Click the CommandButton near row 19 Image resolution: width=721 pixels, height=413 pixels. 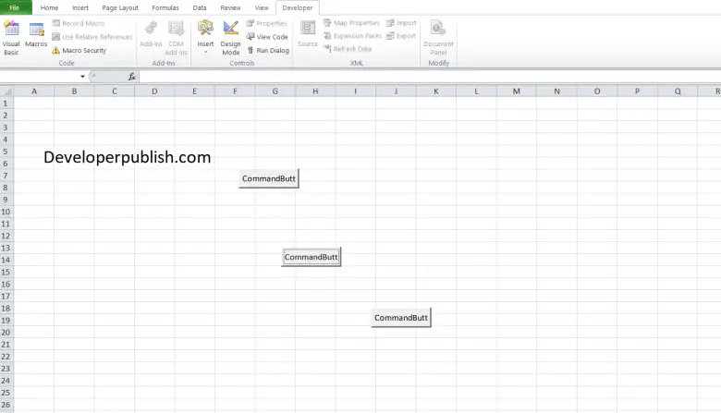click(x=401, y=318)
